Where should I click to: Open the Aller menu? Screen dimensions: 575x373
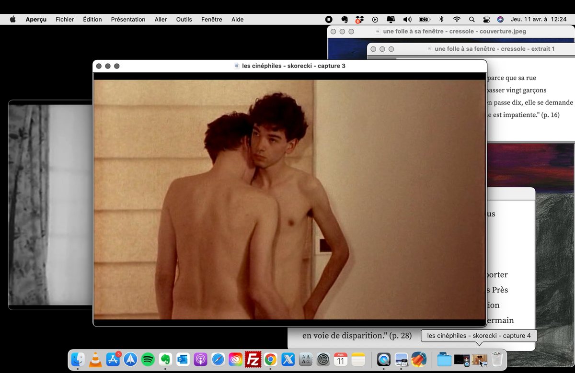[x=161, y=20]
